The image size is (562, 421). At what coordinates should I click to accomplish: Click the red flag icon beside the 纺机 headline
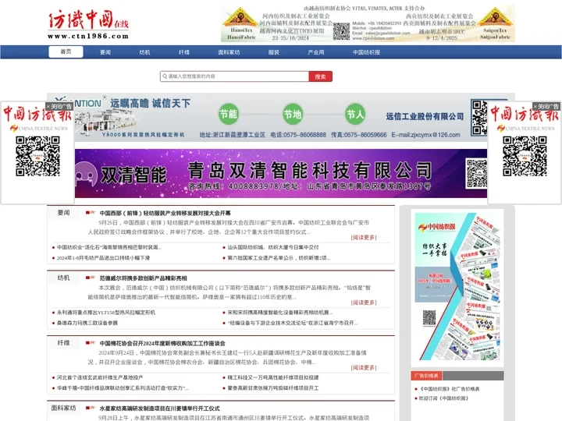[x=91, y=278]
